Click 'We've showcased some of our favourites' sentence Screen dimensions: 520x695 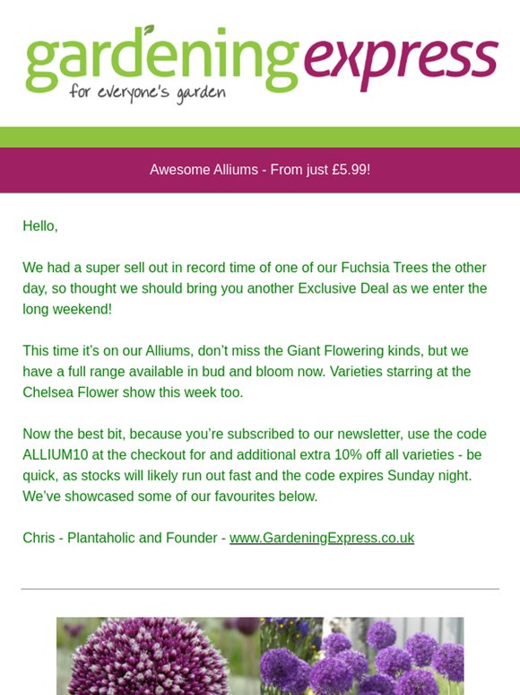pyautogui.click(x=170, y=497)
